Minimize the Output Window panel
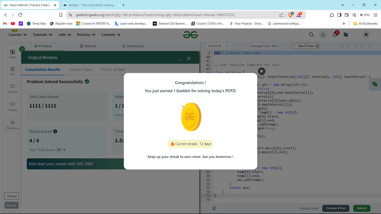The height and width of the screenshot is (214, 381). click(181, 60)
